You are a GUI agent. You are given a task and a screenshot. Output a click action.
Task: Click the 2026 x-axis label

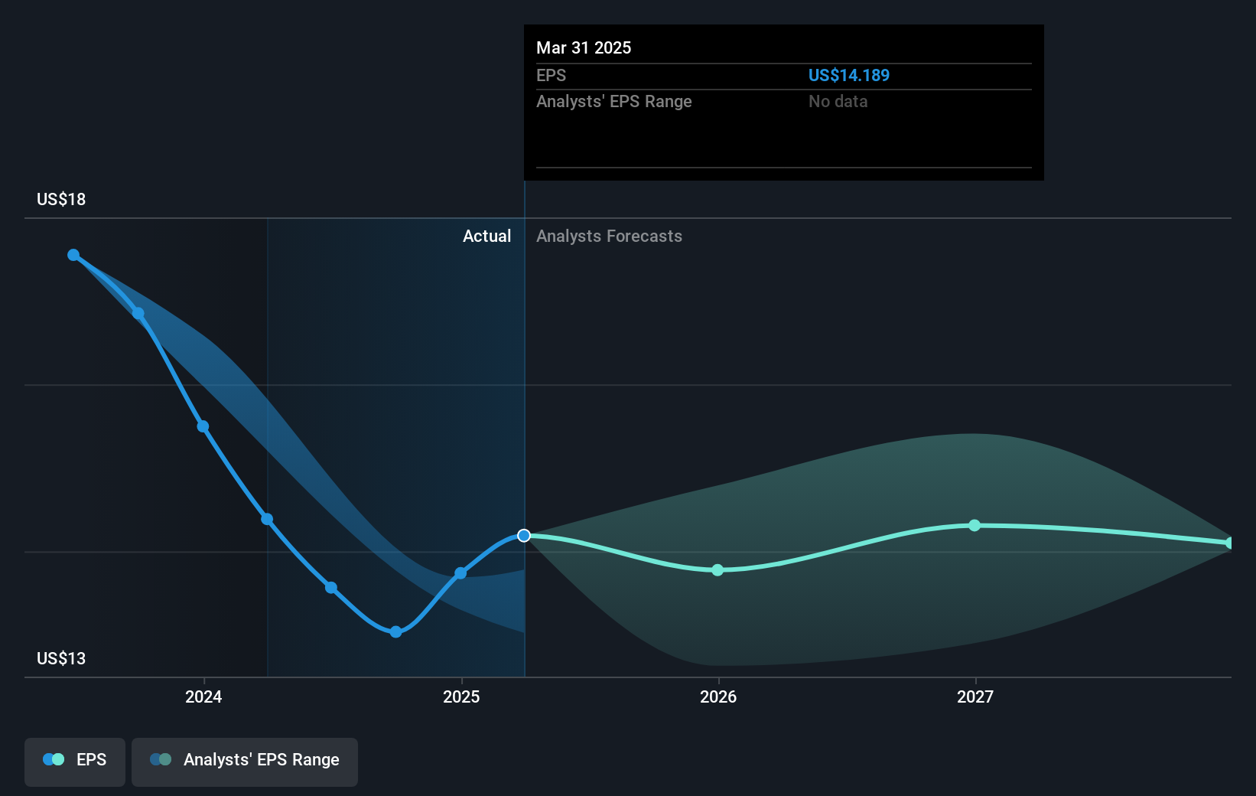click(x=718, y=696)
